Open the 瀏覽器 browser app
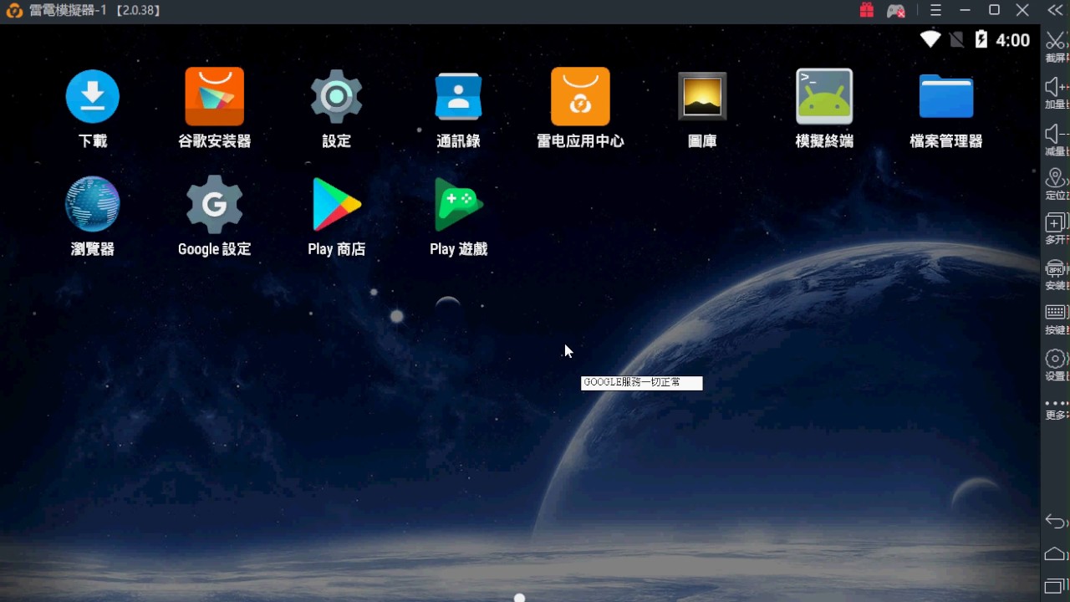This screenshot has height=602, width=1070. [x=92, y=203]
